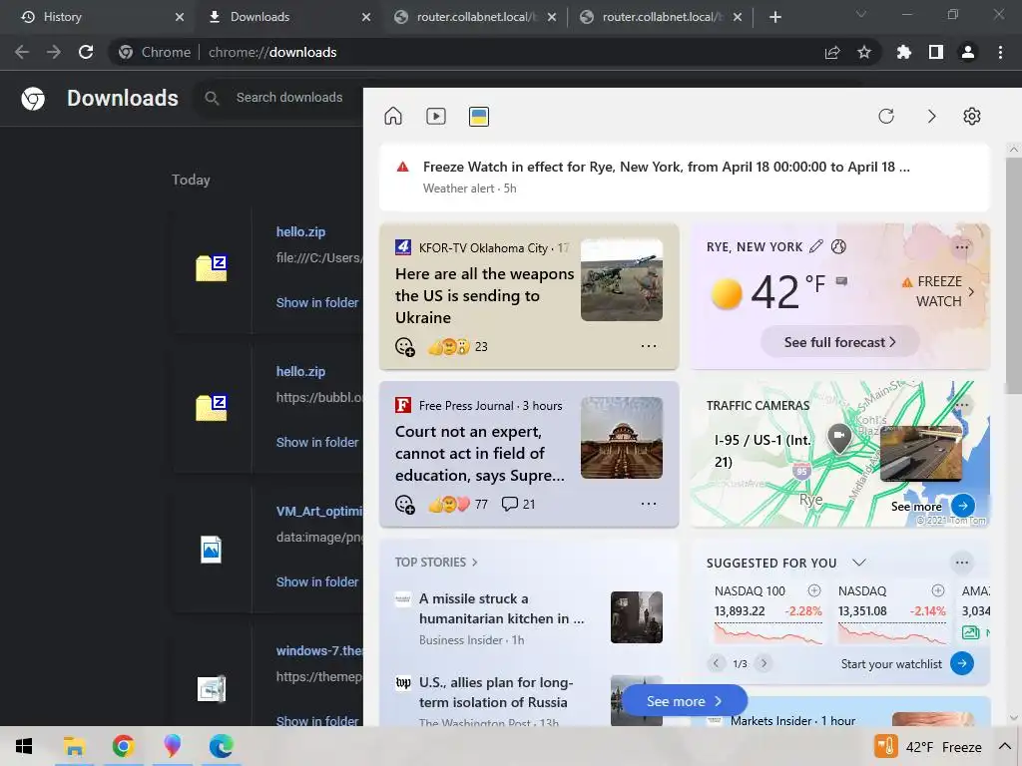
Task: Click Paint 3D balloon icon on taskbar
Action: (x=172, y=746)
